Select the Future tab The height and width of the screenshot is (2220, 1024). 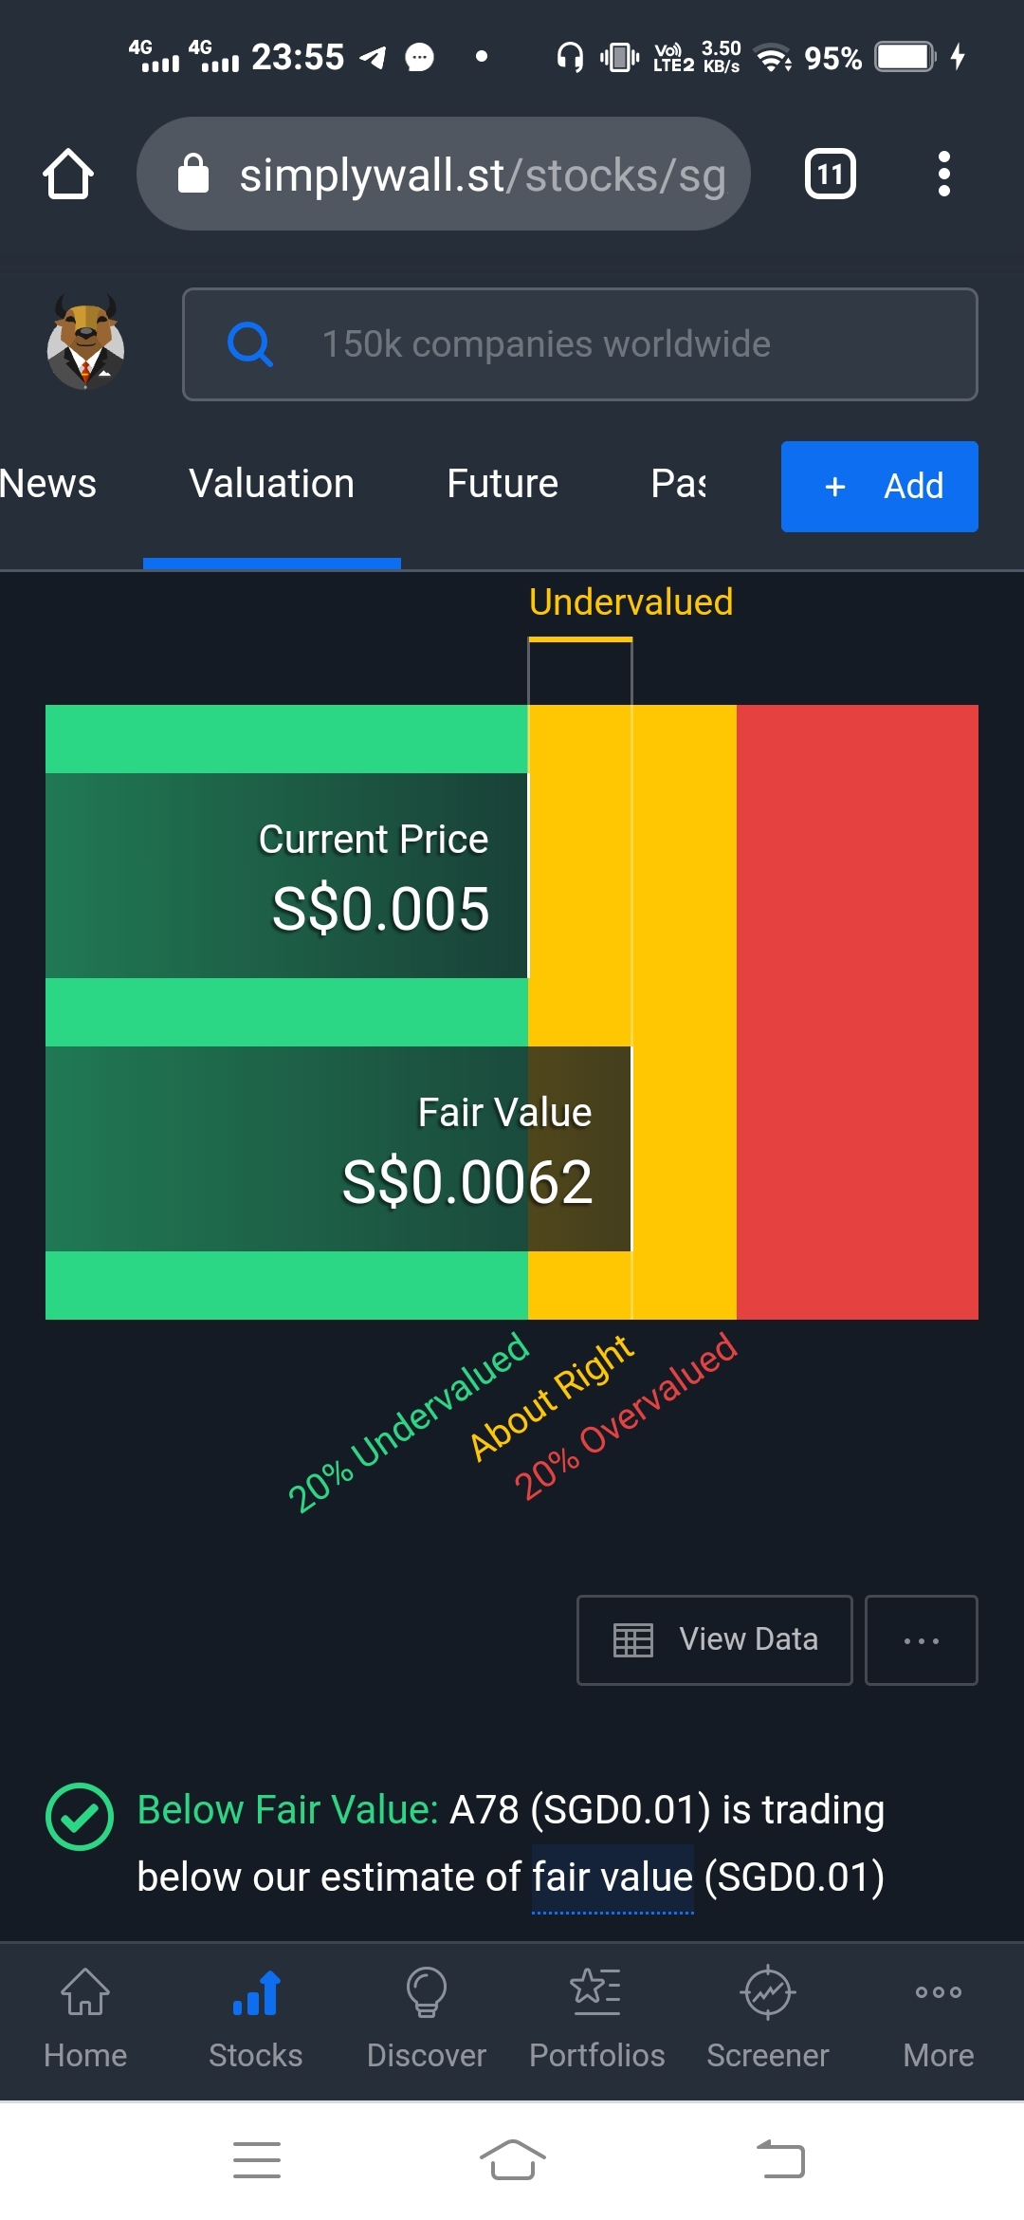503,484
